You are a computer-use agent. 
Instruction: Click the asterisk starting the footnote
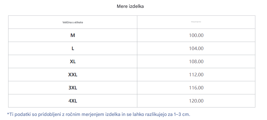[8, 114]
